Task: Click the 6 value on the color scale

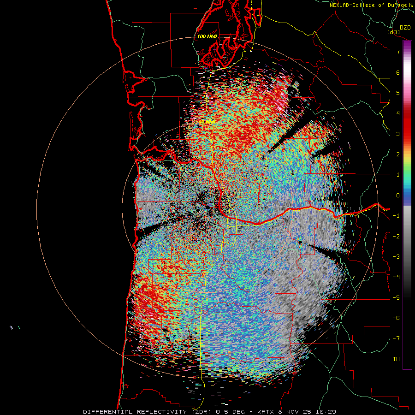Action: (398, 72)
